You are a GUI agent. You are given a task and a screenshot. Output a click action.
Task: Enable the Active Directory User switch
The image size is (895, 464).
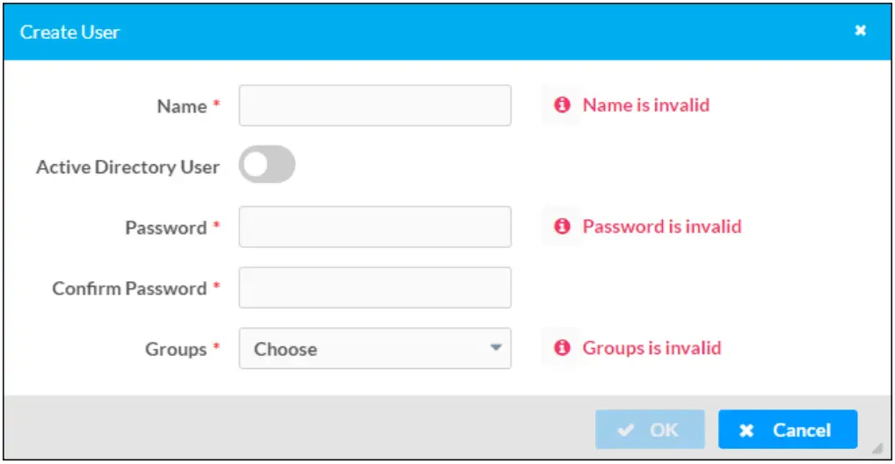pyautogui.click(x=266, y=165)
